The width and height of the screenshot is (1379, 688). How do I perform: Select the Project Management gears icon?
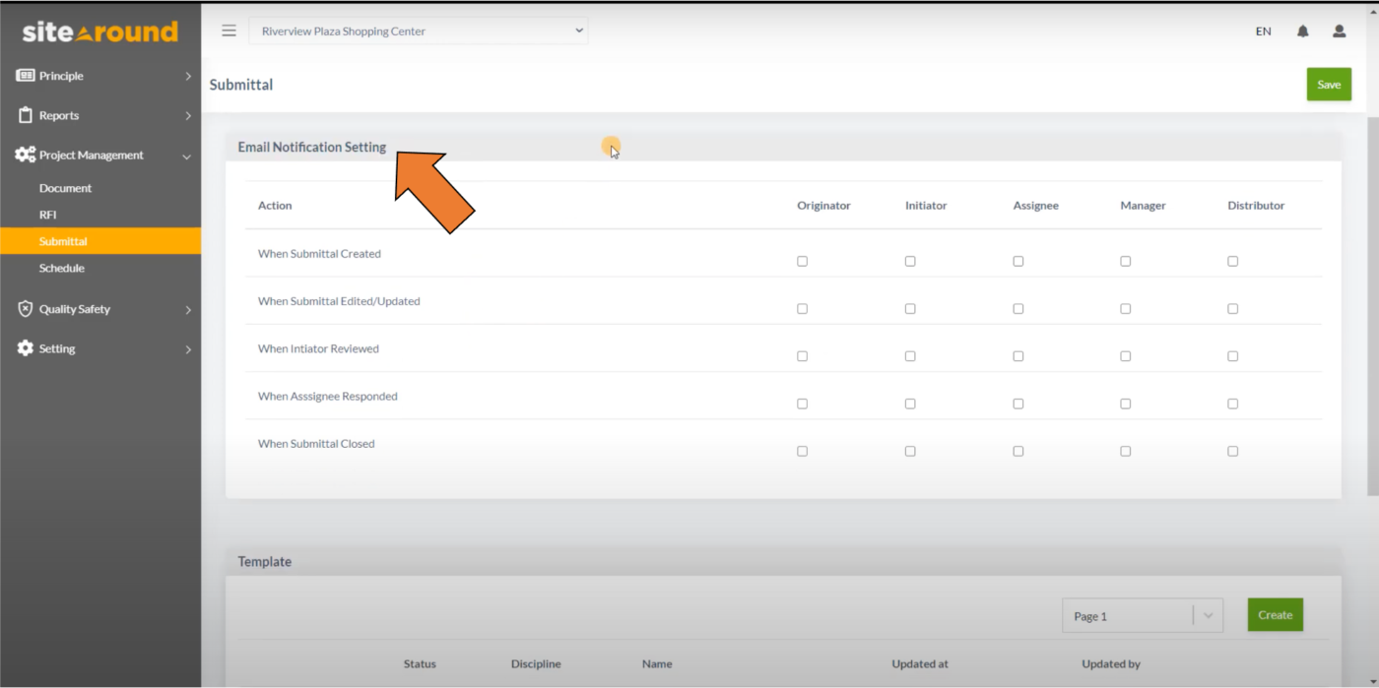point(24,155)
